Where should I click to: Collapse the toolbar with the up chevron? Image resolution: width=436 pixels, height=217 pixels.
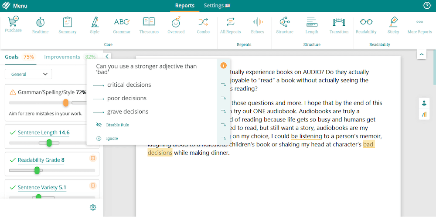pyautogui.click(x=422, y=54)
